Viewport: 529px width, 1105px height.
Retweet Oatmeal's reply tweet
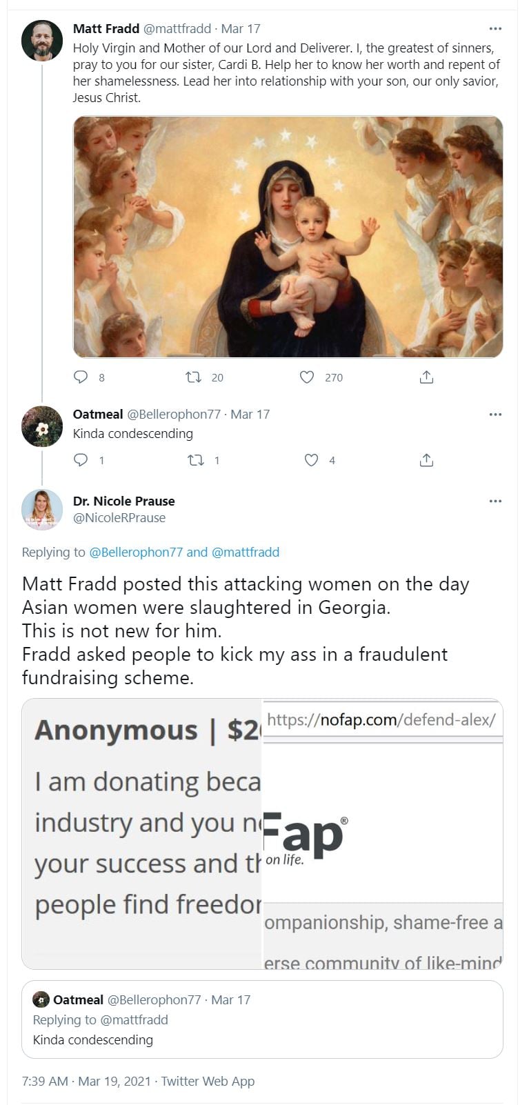point(196,460)
